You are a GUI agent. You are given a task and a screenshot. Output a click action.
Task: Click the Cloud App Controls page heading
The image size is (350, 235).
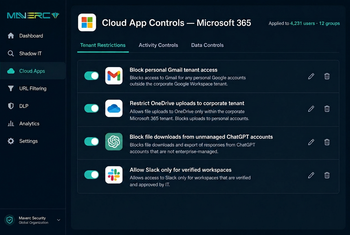pyautogui.click(x=177, y=23)
